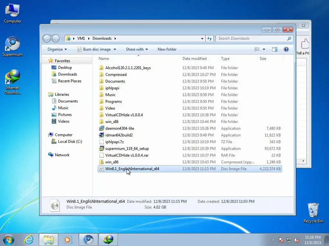Click Burn disc image button
The image size is (329, 246).
click(94, 49)
